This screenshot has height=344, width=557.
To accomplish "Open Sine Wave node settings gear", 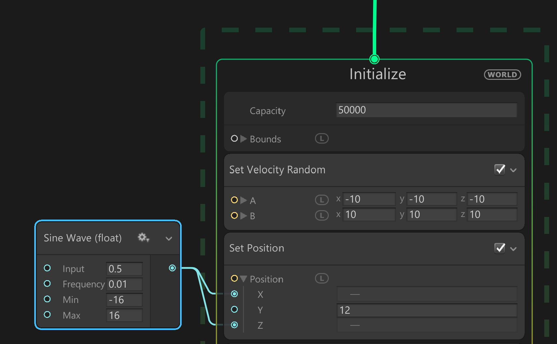I will point(143,237).
